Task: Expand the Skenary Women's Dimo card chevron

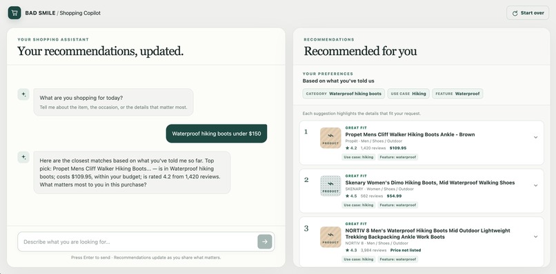Action: (535, 185)
